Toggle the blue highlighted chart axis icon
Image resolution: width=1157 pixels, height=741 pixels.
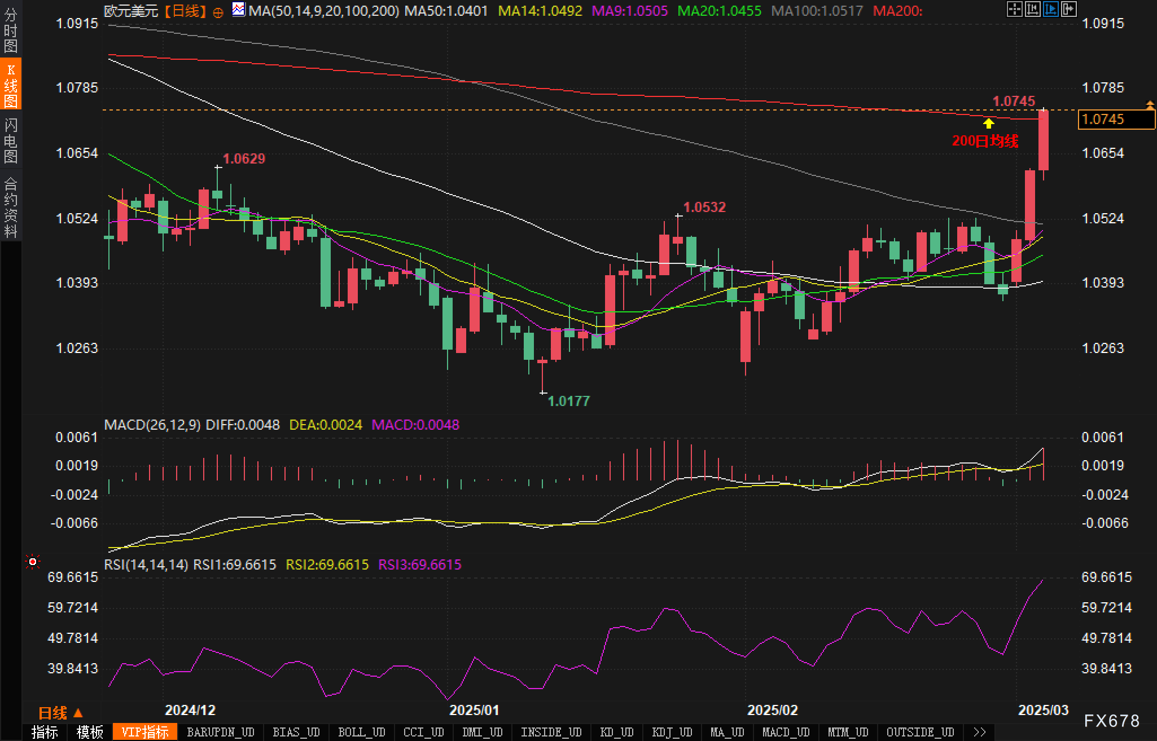1050,9
